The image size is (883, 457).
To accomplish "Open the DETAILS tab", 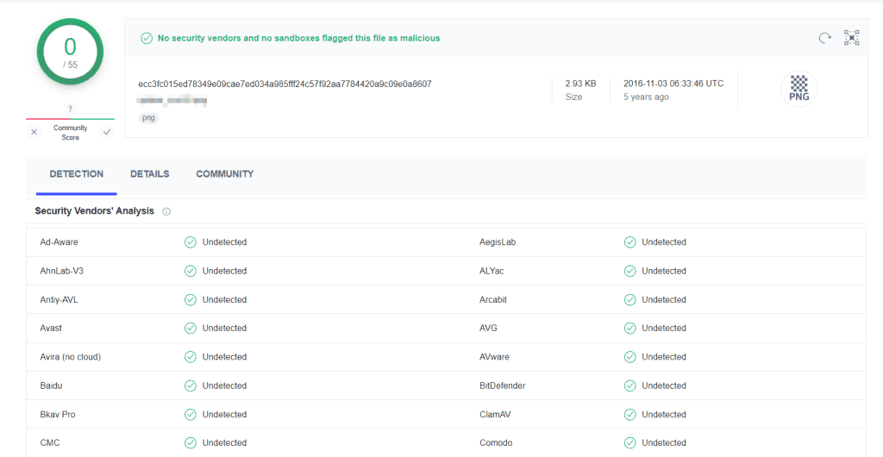I will [150, 174].
